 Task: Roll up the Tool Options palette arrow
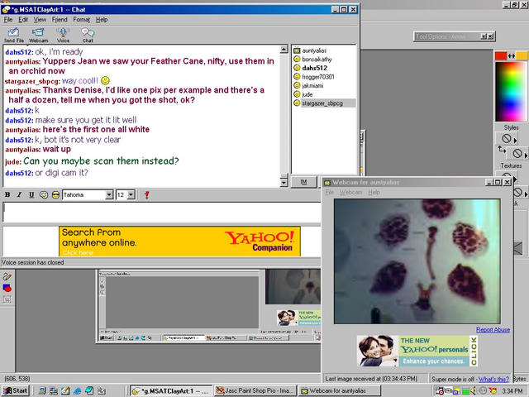pos(484,36)
